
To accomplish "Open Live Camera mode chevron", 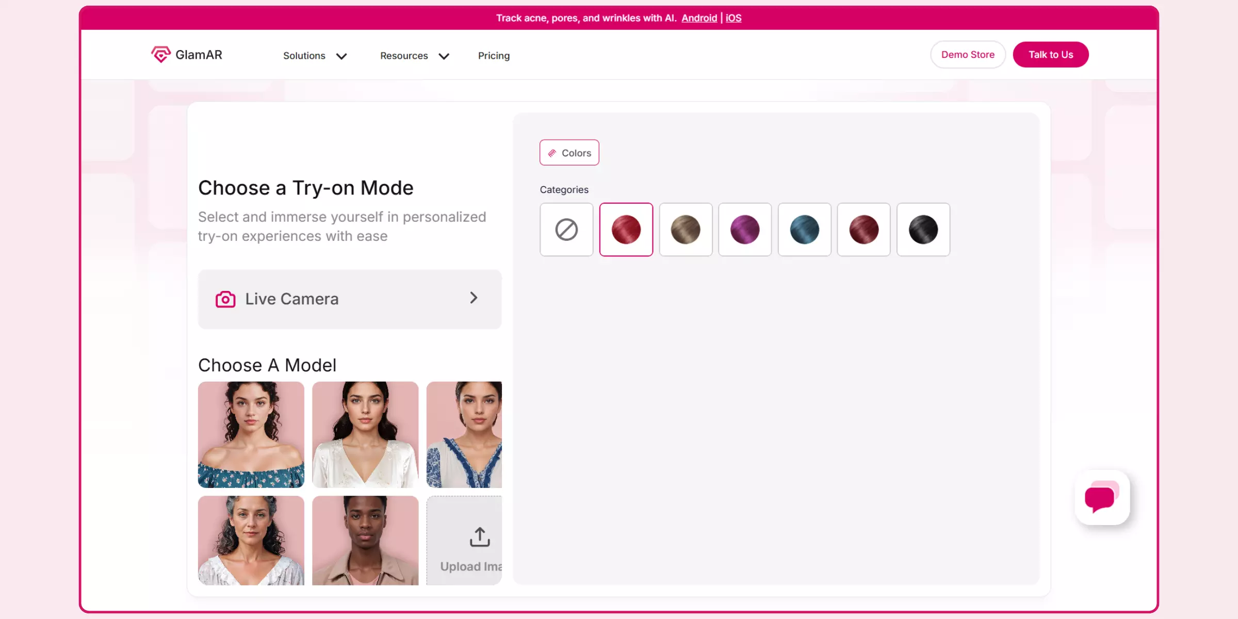I will 474,298.
